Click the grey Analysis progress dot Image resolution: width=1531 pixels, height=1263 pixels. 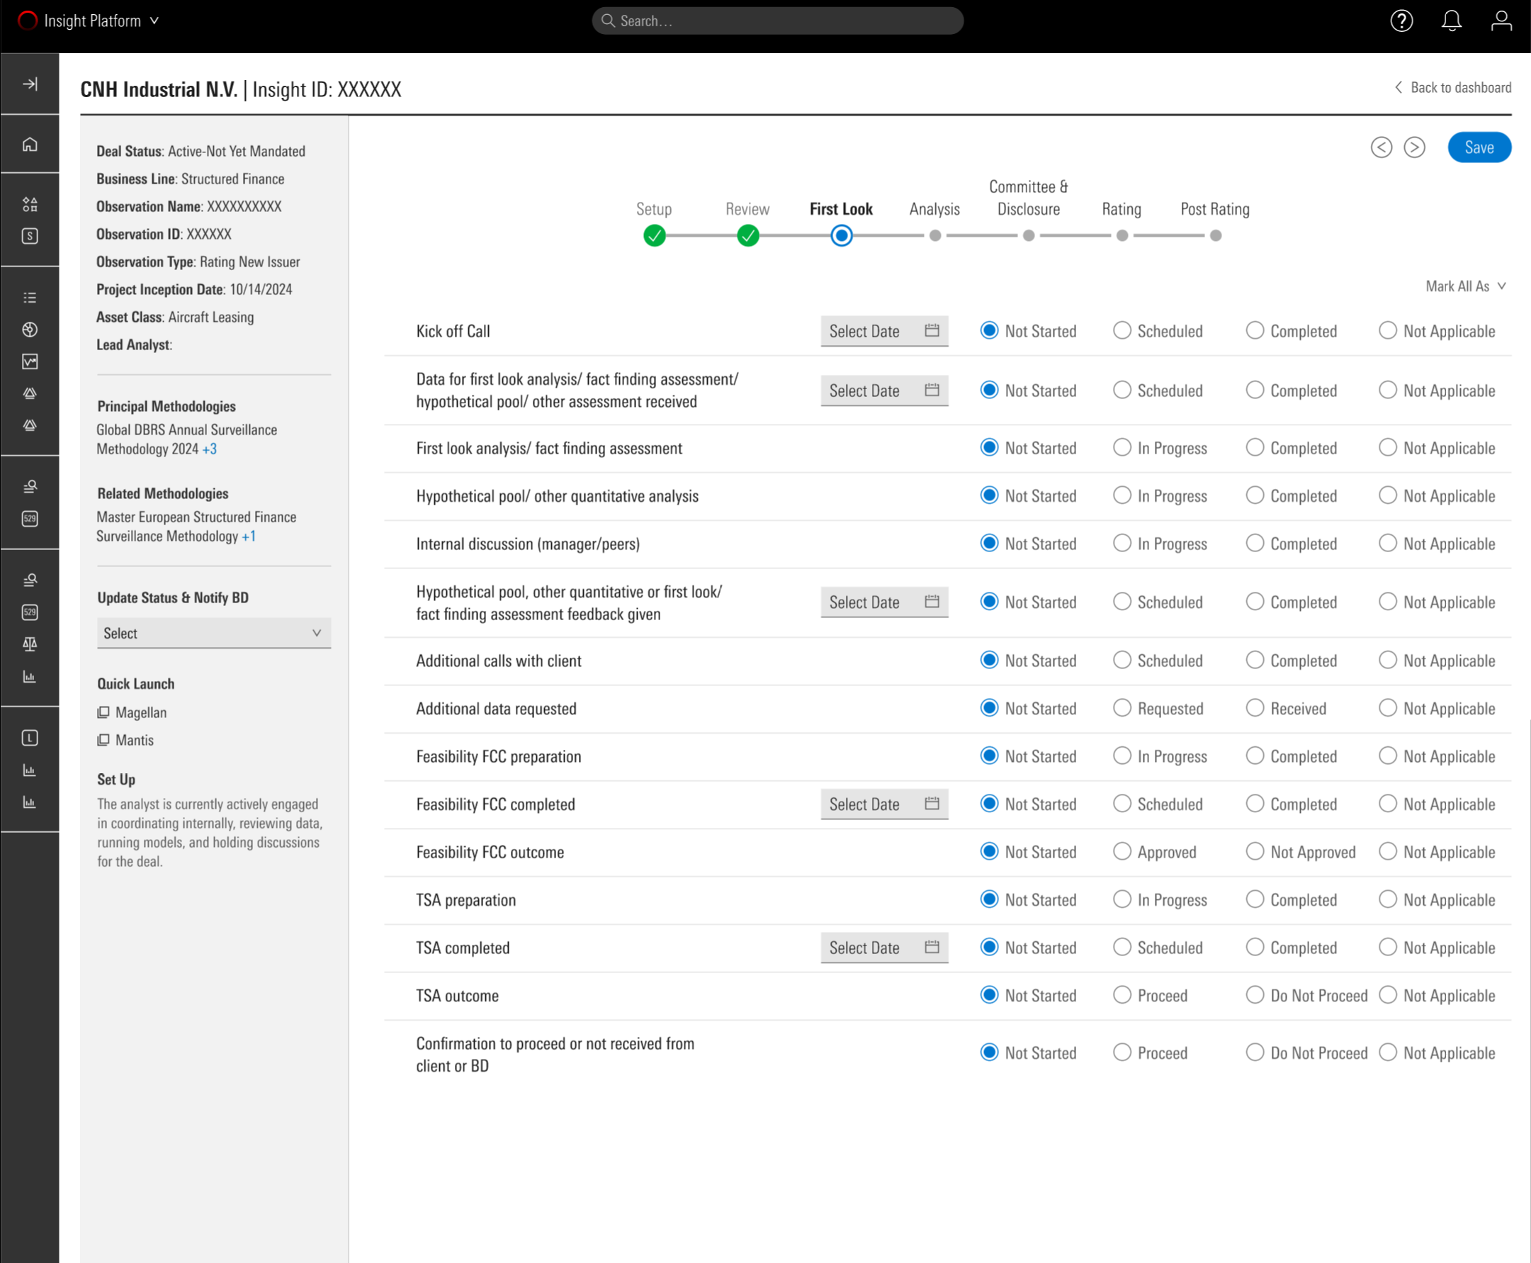935,236
